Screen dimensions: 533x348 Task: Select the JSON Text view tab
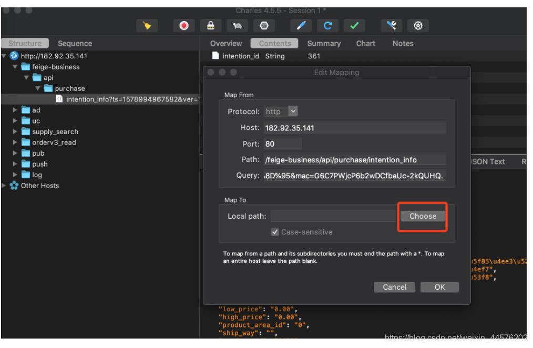tap(488, 162)
